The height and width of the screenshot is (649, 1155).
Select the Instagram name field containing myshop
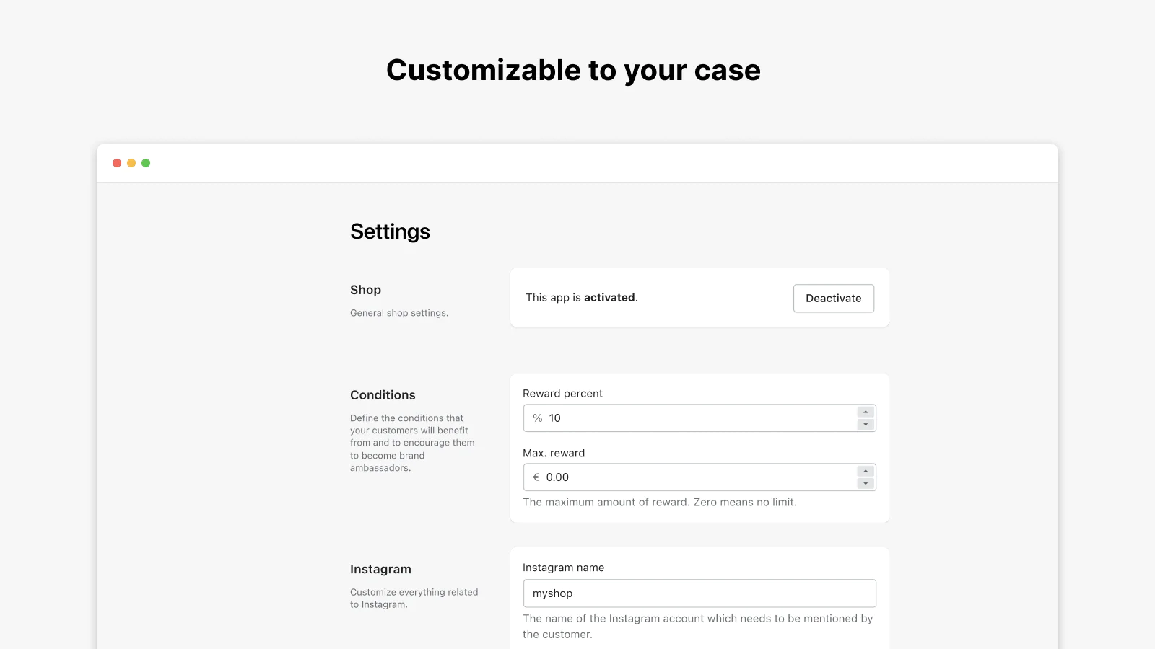point(699,593)
